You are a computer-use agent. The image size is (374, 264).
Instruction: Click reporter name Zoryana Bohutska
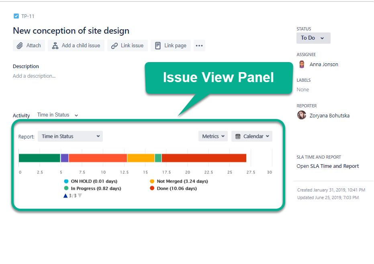click(329, 116)
